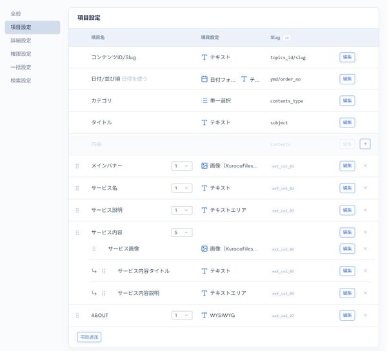Edit the サービス名 item
This screenshot has height=351, width=387.
tap(347, 188)
